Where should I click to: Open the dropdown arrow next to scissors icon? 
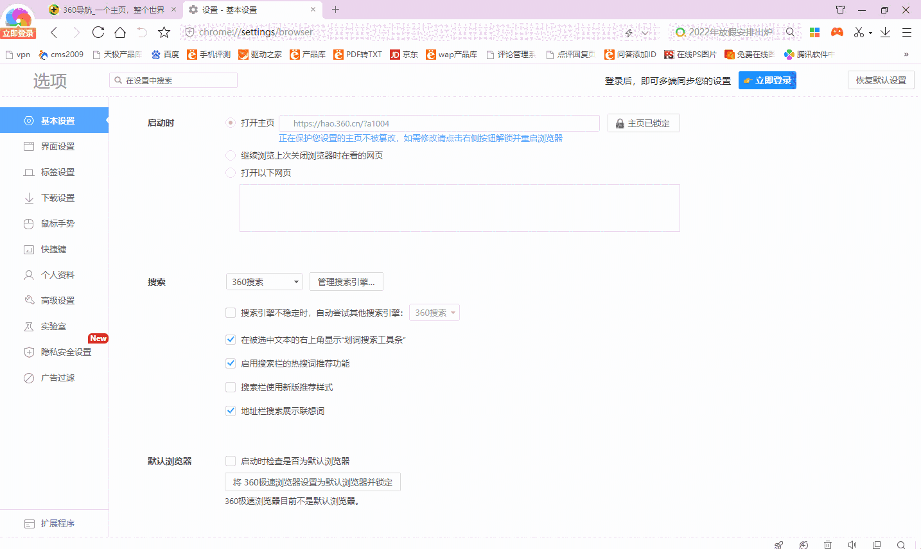pos(870,33)
